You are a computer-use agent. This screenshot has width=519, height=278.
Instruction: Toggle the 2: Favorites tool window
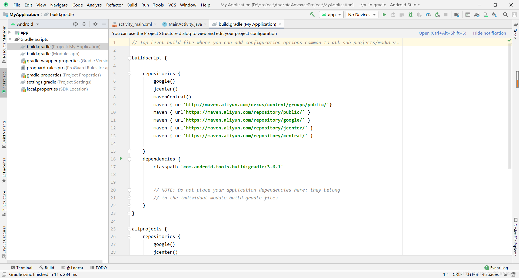tap(4, 170)
